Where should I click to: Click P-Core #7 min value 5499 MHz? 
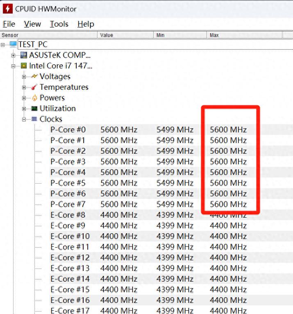tap(175, 204)
